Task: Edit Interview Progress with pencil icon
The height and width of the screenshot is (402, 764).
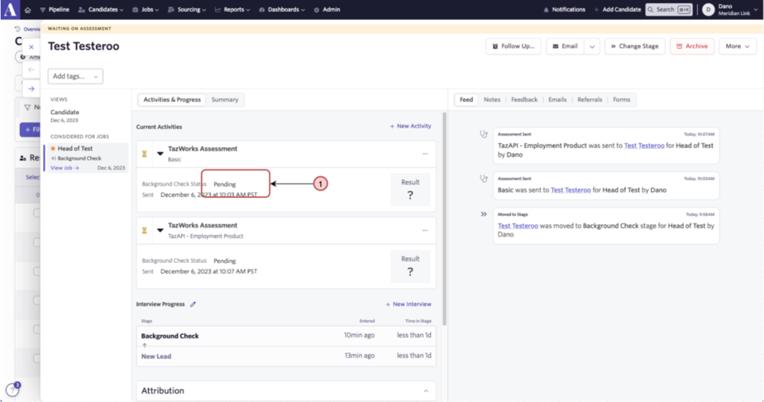Action: click(x=193, y=304)
